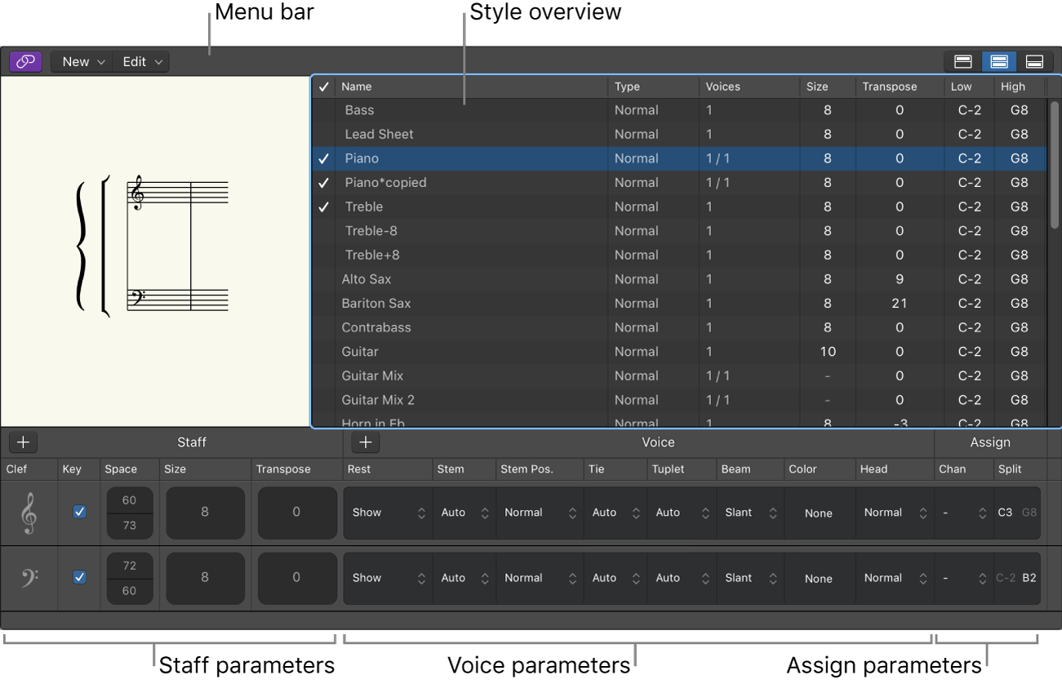Viewport: 1062px width, 684px height.
Task: Click Size field of treble staff
Action: pyautogui.click(x=205, y=513)
